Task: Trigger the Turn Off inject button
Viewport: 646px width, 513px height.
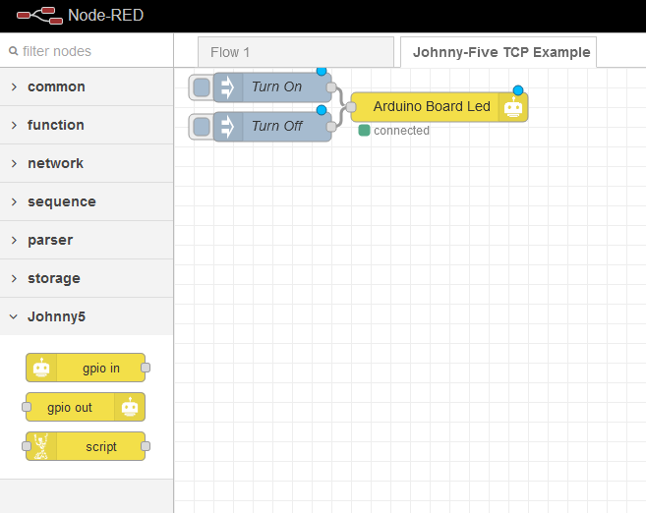Action: tap(202, 127)
